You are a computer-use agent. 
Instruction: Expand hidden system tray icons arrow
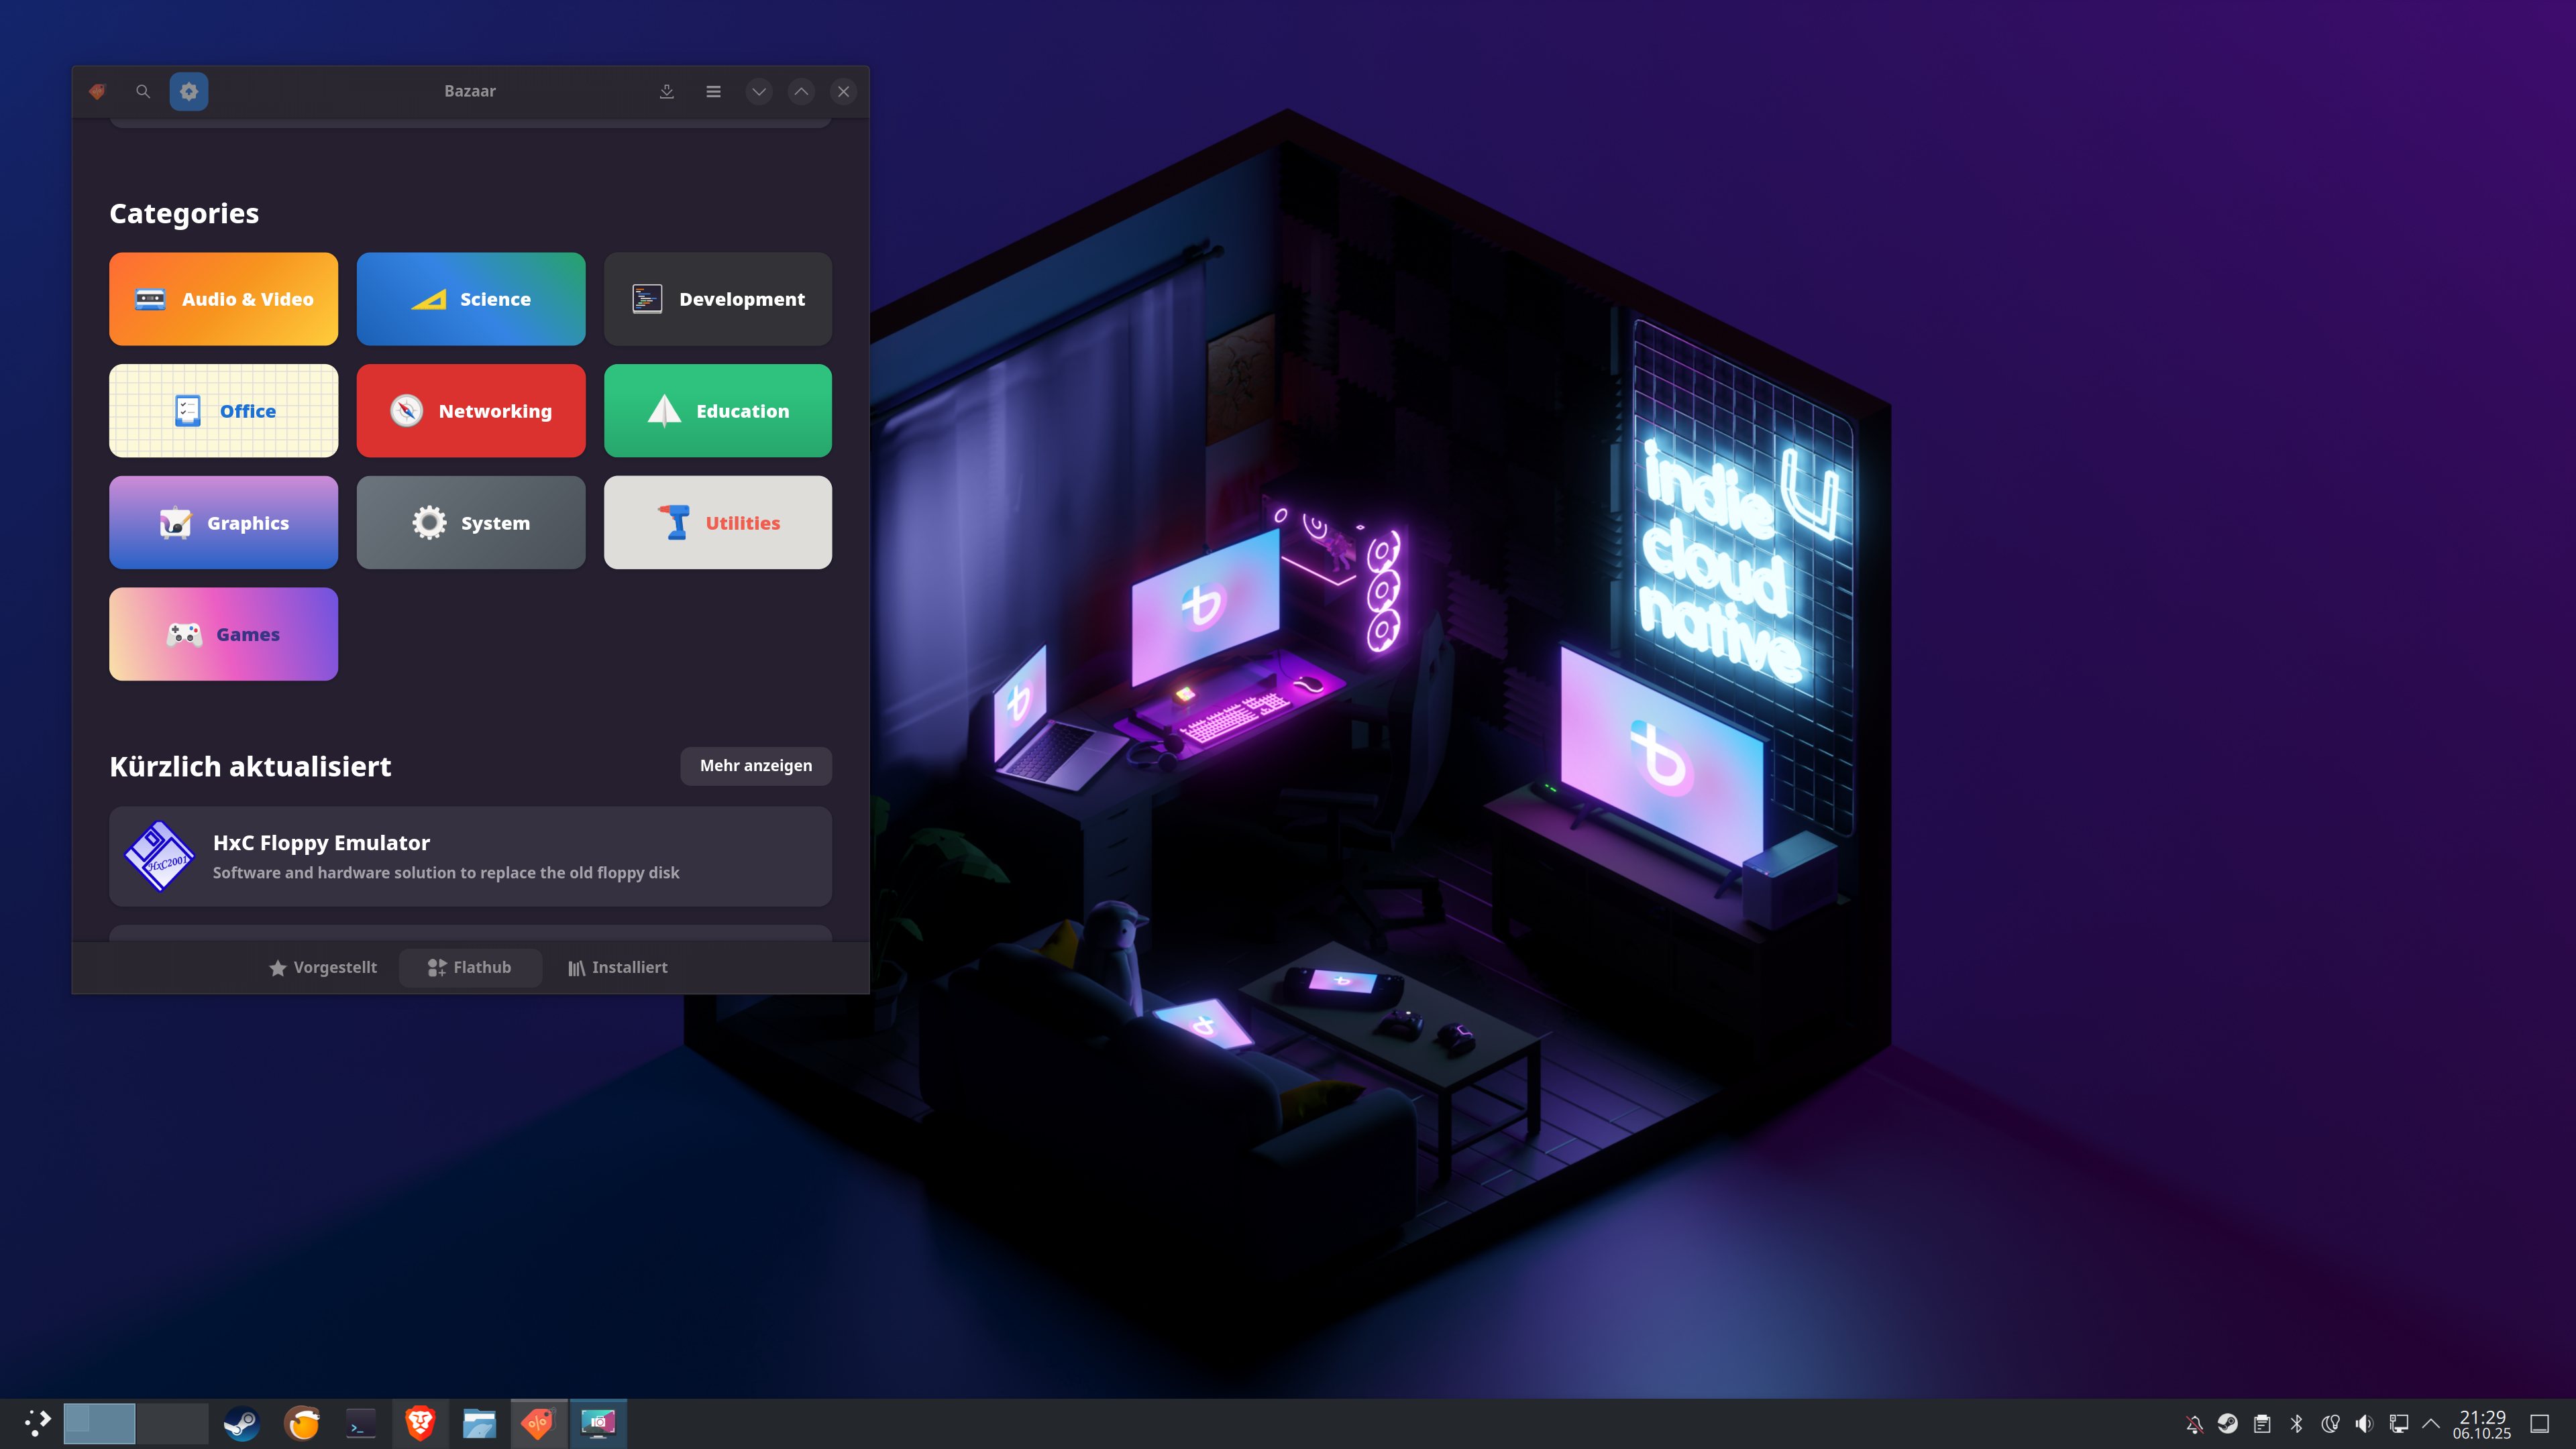pos(2431,1423)
